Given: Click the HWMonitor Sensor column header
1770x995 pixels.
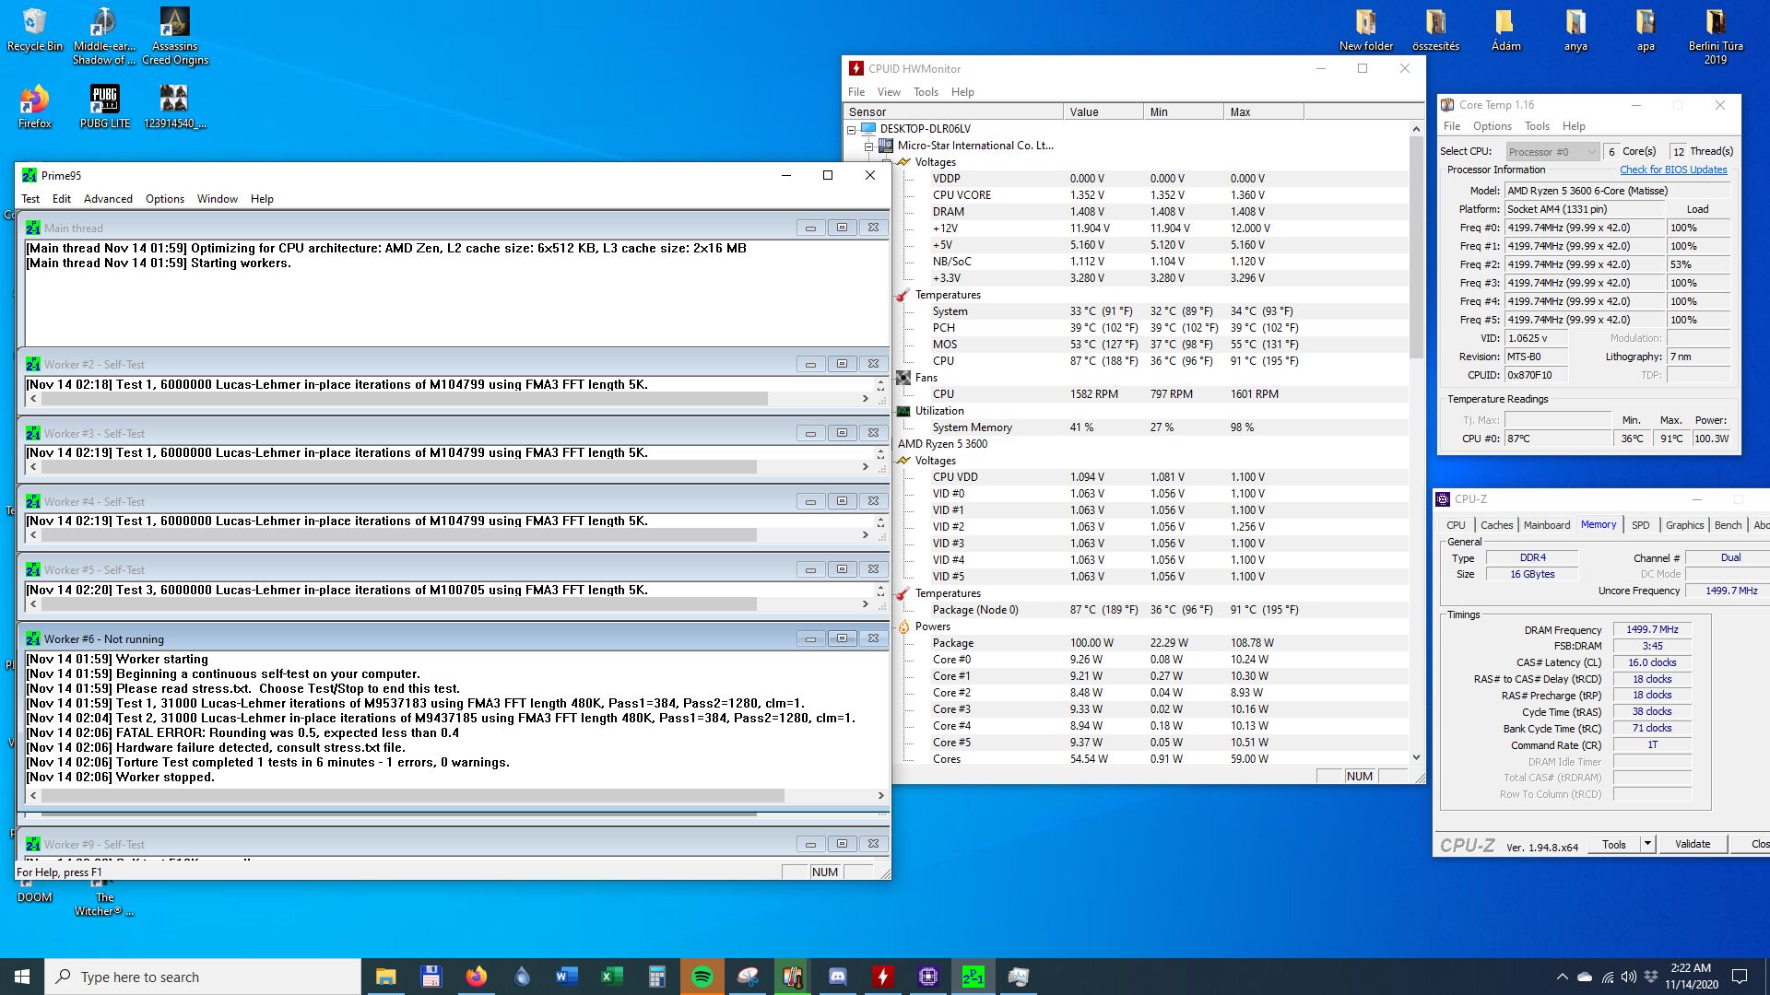Looking at the screenshot, I should coord(953,111).
